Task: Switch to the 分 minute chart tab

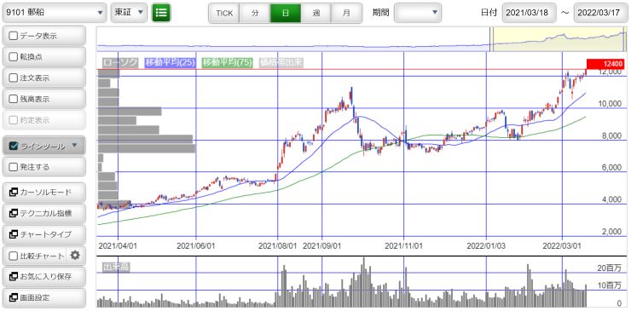Action: pos(255,13)
